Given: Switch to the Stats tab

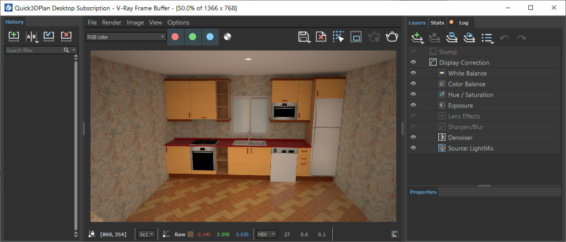Looking at the screenshot, I should tap(437, 23).
